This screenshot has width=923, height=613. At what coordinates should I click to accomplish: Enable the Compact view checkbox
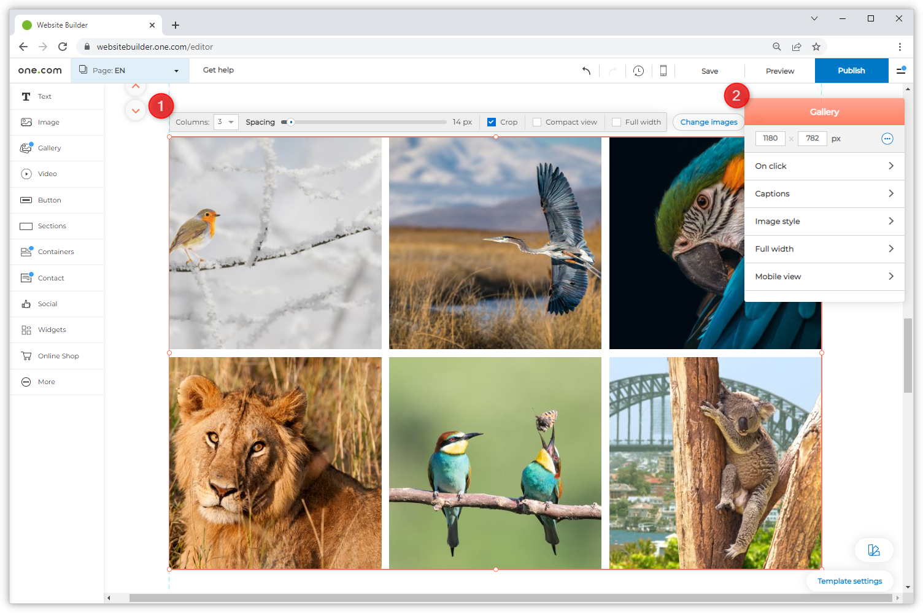click(x=537, y=122)
